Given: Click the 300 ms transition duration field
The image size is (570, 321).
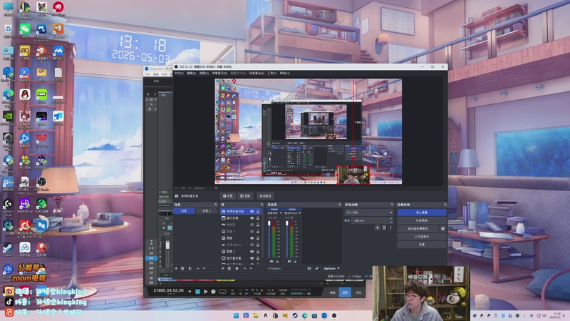Looking at the screenshot, I should pos(370,220).
